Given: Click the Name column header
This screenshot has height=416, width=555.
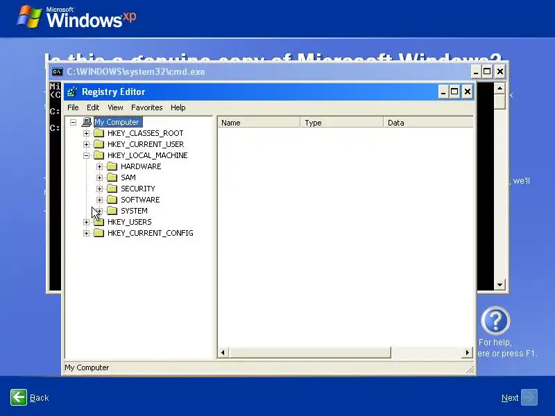Looking at the screenshot, I should tap(259, 123).
